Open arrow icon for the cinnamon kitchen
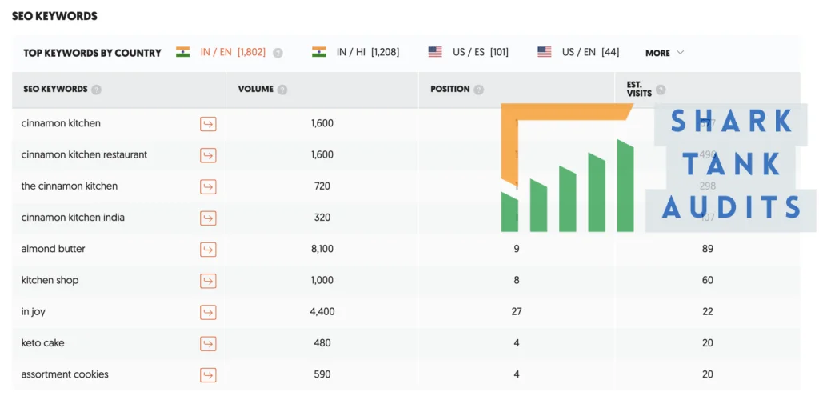 click(x=208, y=186)
